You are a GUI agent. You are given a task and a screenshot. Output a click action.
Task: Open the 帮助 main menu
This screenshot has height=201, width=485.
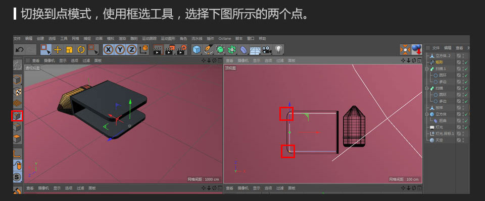[x=262, y=38]
